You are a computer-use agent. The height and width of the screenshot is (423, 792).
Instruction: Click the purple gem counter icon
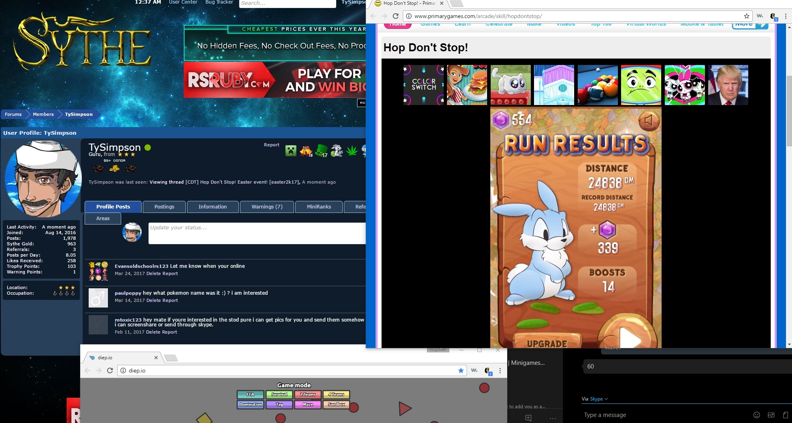pyautogui.click(x=501, y=120)
